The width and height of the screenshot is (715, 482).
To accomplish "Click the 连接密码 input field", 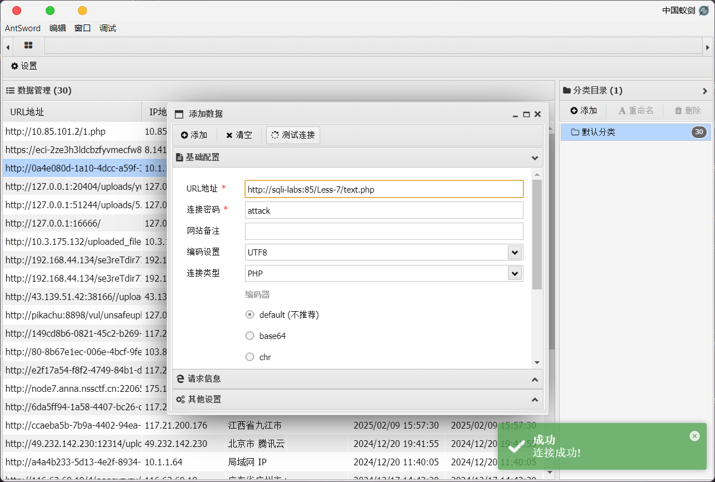I will point(384,210).
